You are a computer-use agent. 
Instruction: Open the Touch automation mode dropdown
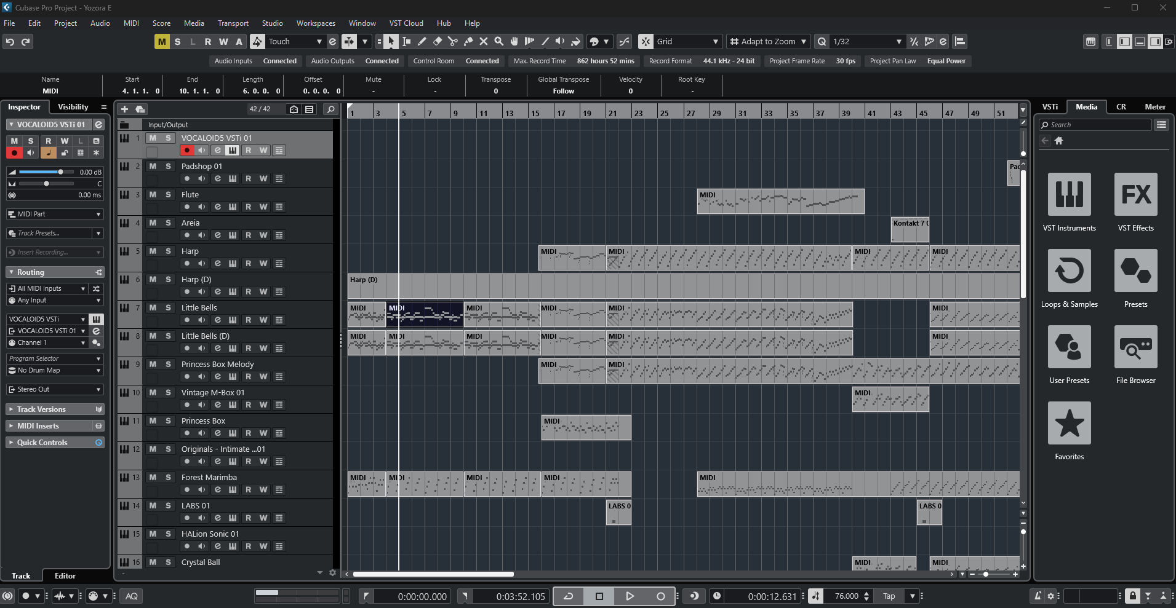[295, 42]
